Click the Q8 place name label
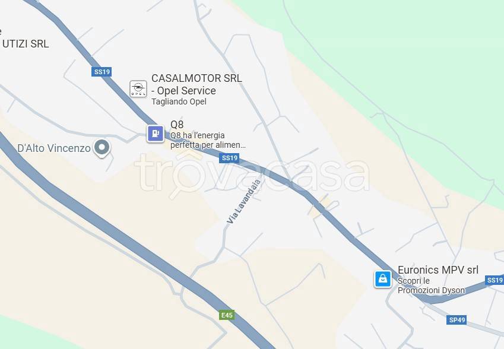Viewport: 504px width, 349px height. coord(177,125)
